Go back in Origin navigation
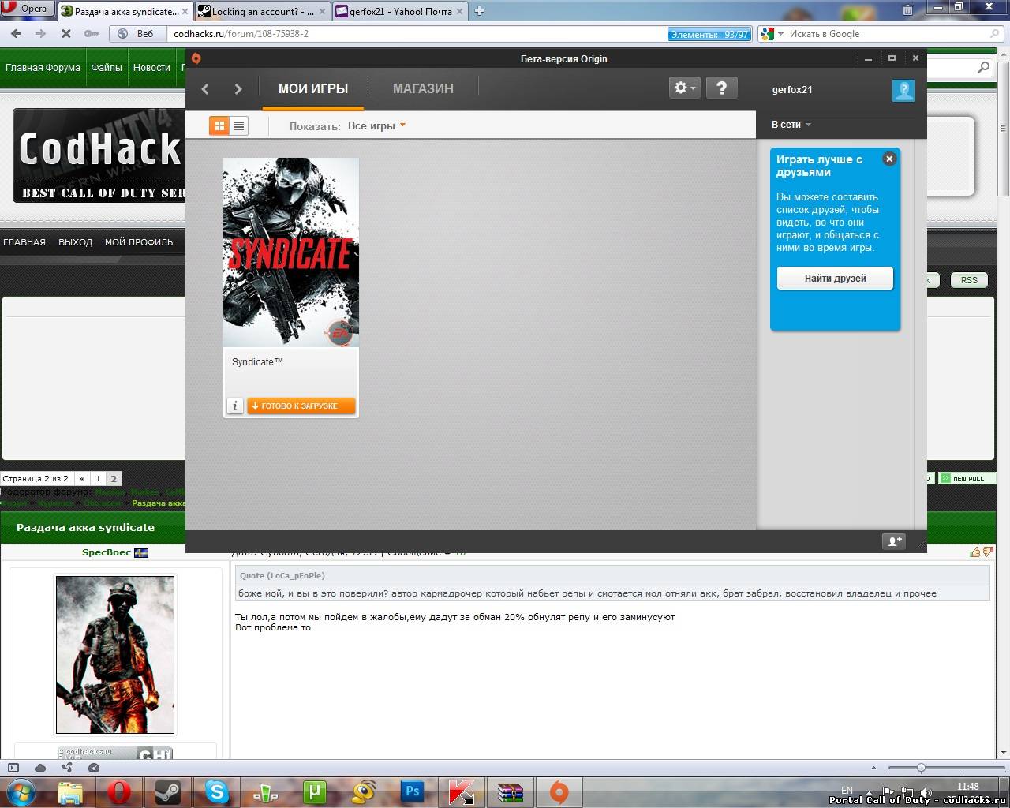Viewport: 1010px width, 808px height. point(205,89)
